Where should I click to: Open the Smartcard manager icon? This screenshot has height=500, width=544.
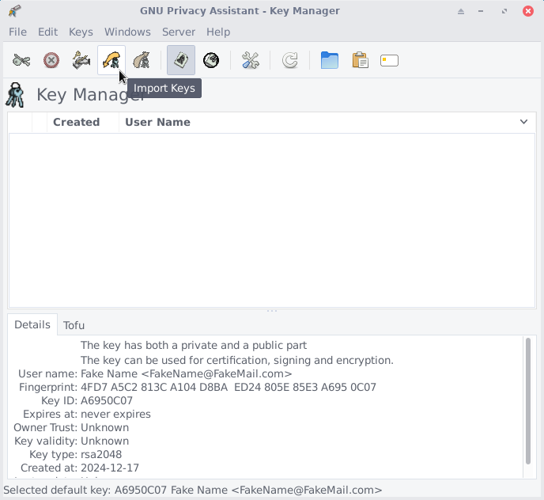(389, 60)
